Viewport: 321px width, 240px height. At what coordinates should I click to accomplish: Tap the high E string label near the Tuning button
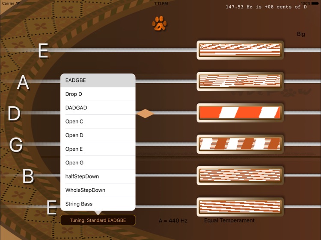52,207
